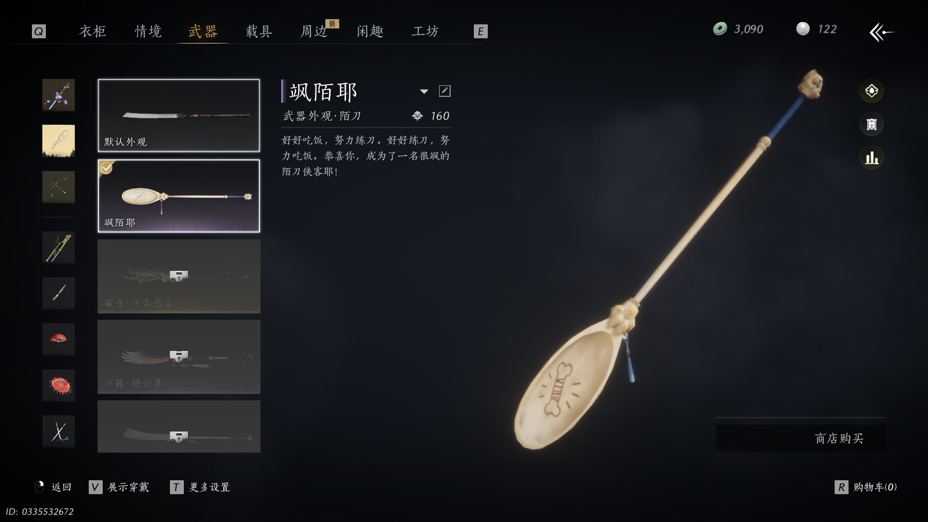Select the 默认外观 default appearance thumbnail

coord(179,115)
